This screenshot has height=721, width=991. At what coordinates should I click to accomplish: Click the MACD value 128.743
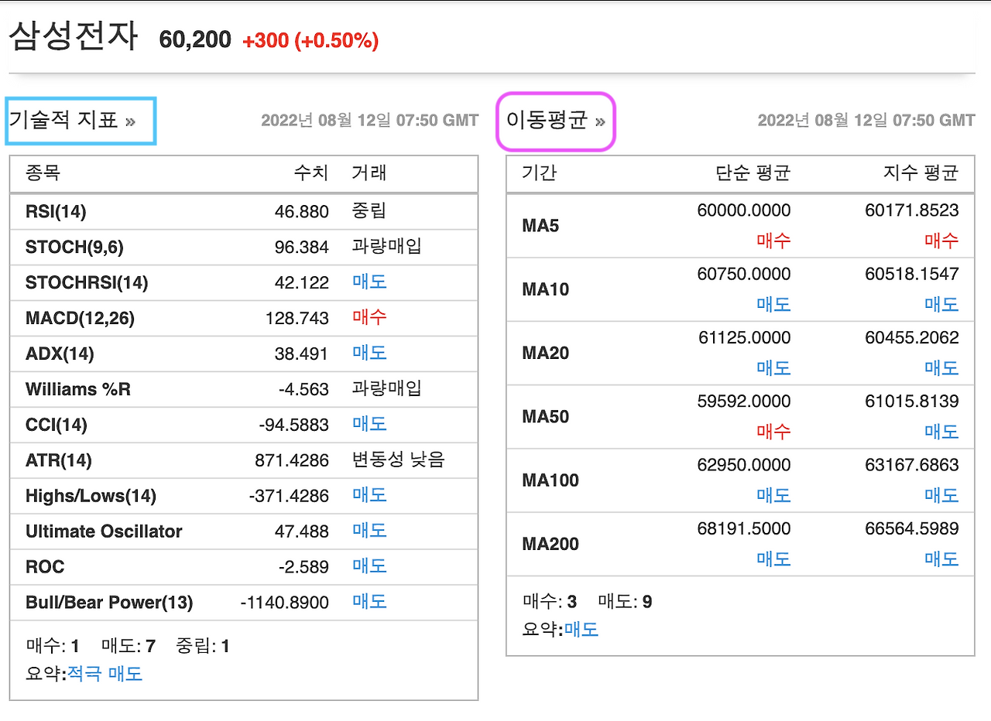click(x=298, y=318)
